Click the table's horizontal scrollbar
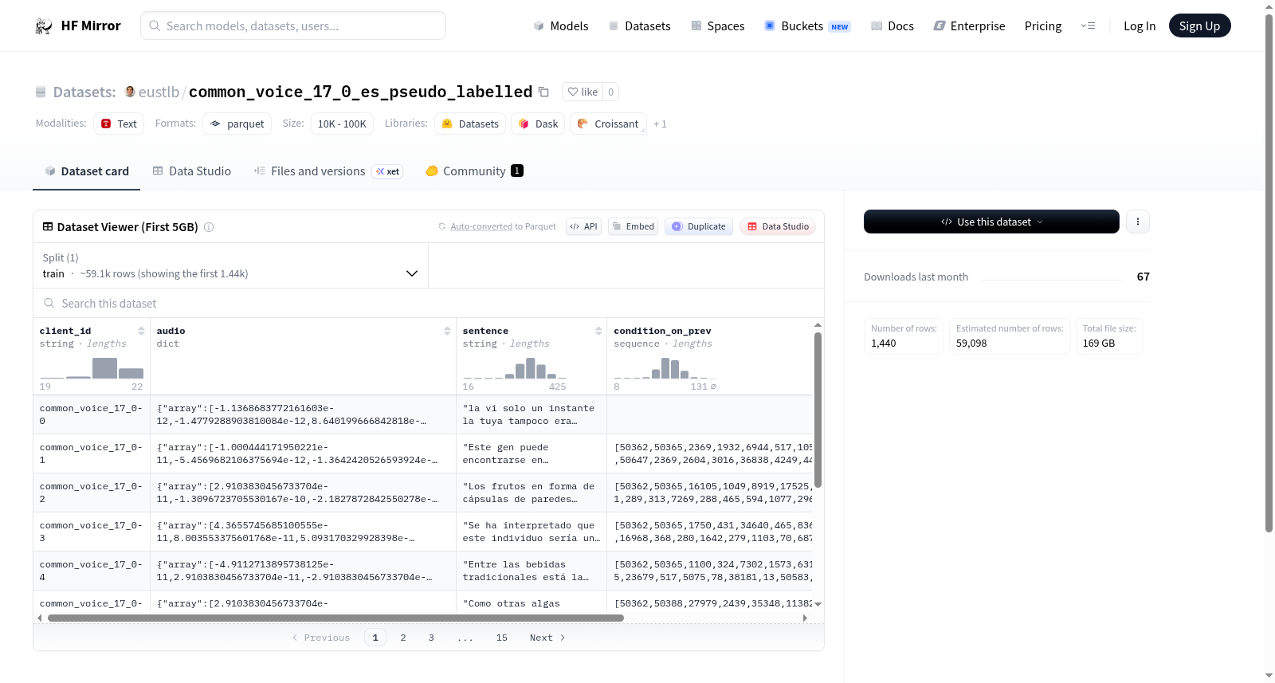The height and width of the screenshot is (683, 1275). point(335,618)
